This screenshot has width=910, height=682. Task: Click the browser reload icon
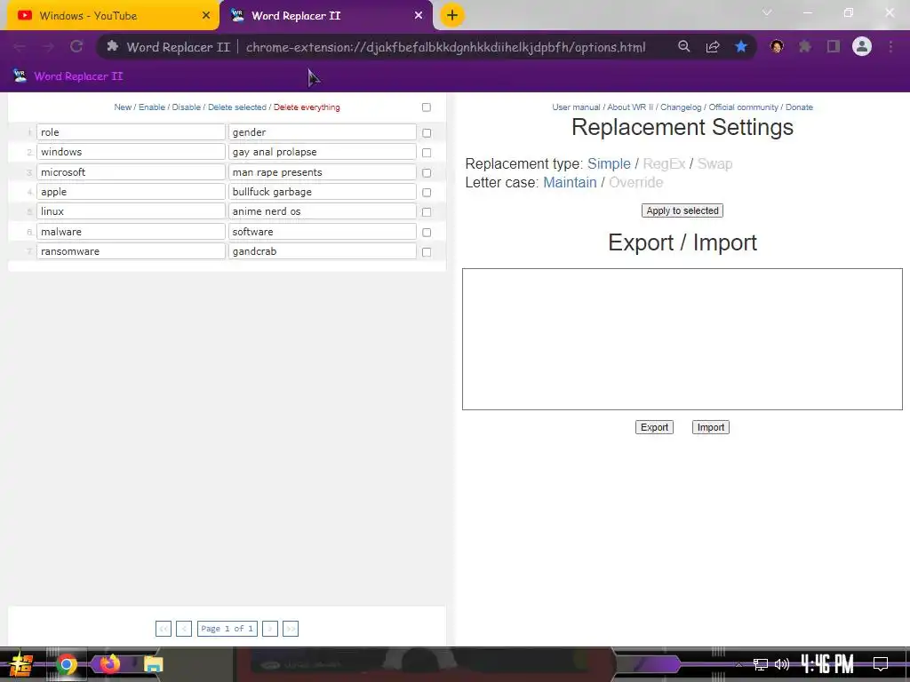[76, 46]
